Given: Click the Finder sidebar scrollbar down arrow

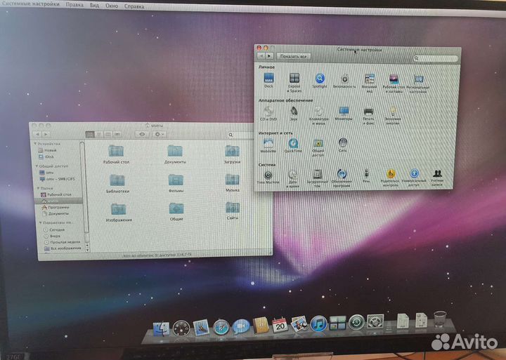Looking at the screenshot, I should coord(87,250).
